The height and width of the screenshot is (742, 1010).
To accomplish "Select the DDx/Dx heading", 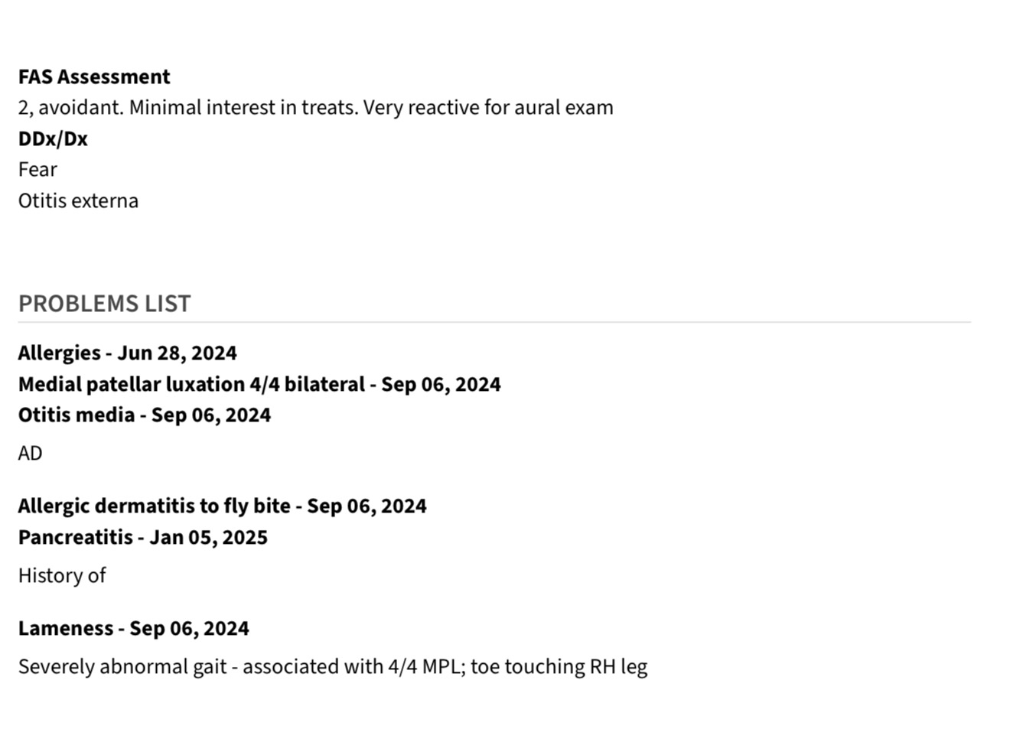I will 53,139.
